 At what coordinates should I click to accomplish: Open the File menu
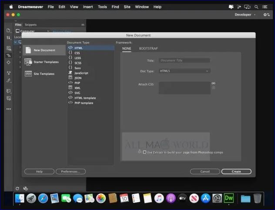pyautogui.click(x=50, y=7)
